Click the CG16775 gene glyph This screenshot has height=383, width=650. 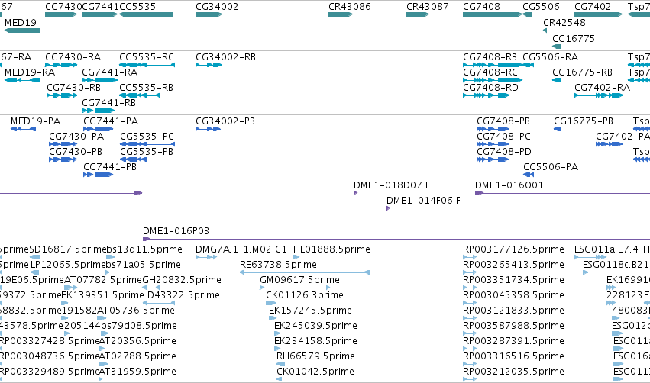557,47
